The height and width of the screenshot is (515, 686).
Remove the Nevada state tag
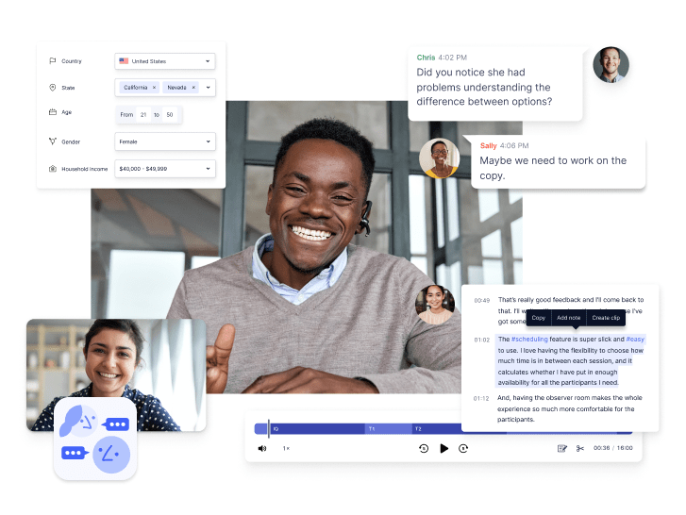pos(193,88)
